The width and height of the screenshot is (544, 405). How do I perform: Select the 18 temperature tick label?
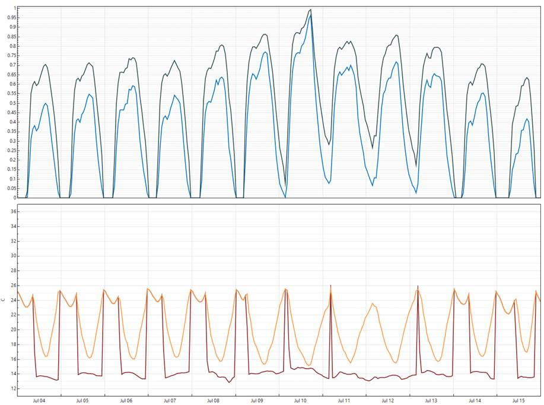14,344
